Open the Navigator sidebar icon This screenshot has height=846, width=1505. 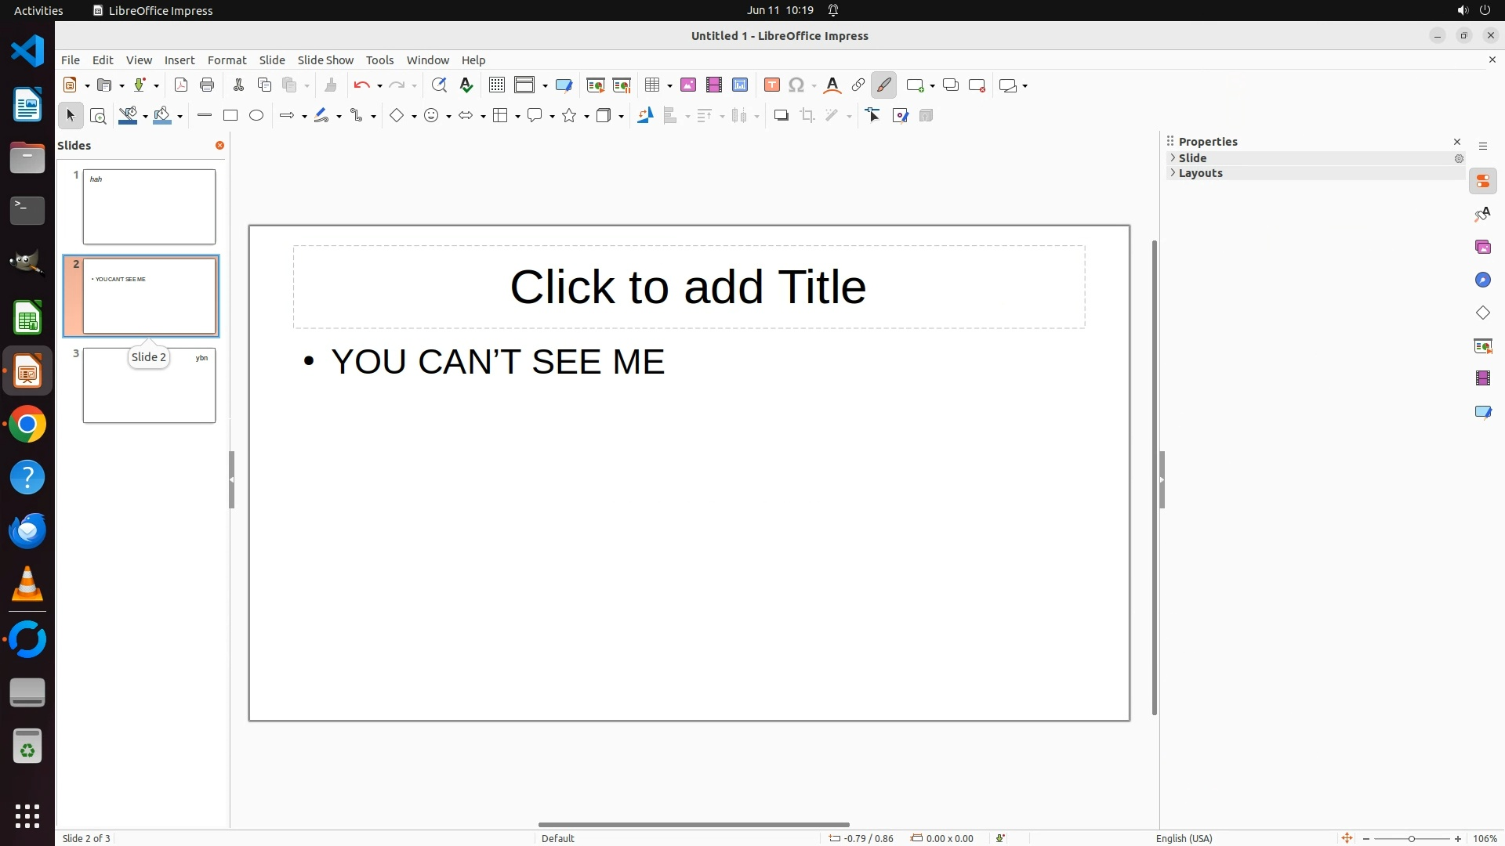tap(1482, 280)
